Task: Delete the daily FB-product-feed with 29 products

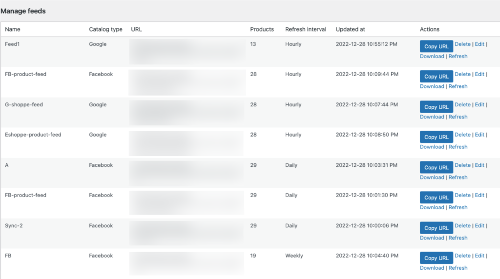Action: 462,196
